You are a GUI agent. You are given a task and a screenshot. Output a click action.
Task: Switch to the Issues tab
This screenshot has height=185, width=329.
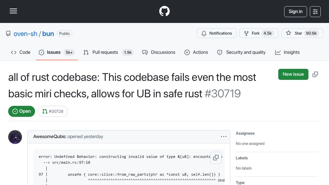pyautogui.click(x=57, y=52)
